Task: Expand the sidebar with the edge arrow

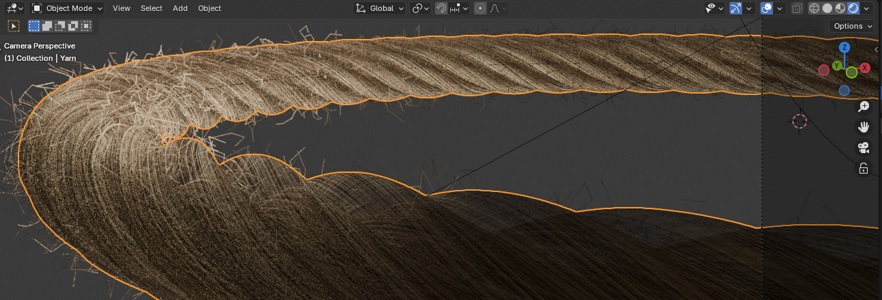Action: tap(877, 50)
